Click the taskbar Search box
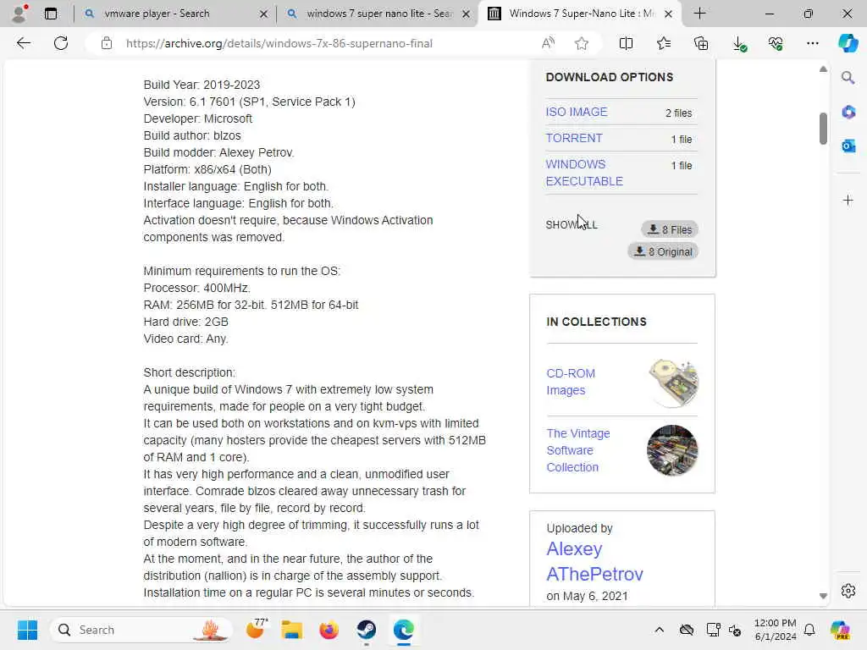This screenshot has height=650, width=867. click(x=141, y=630)
